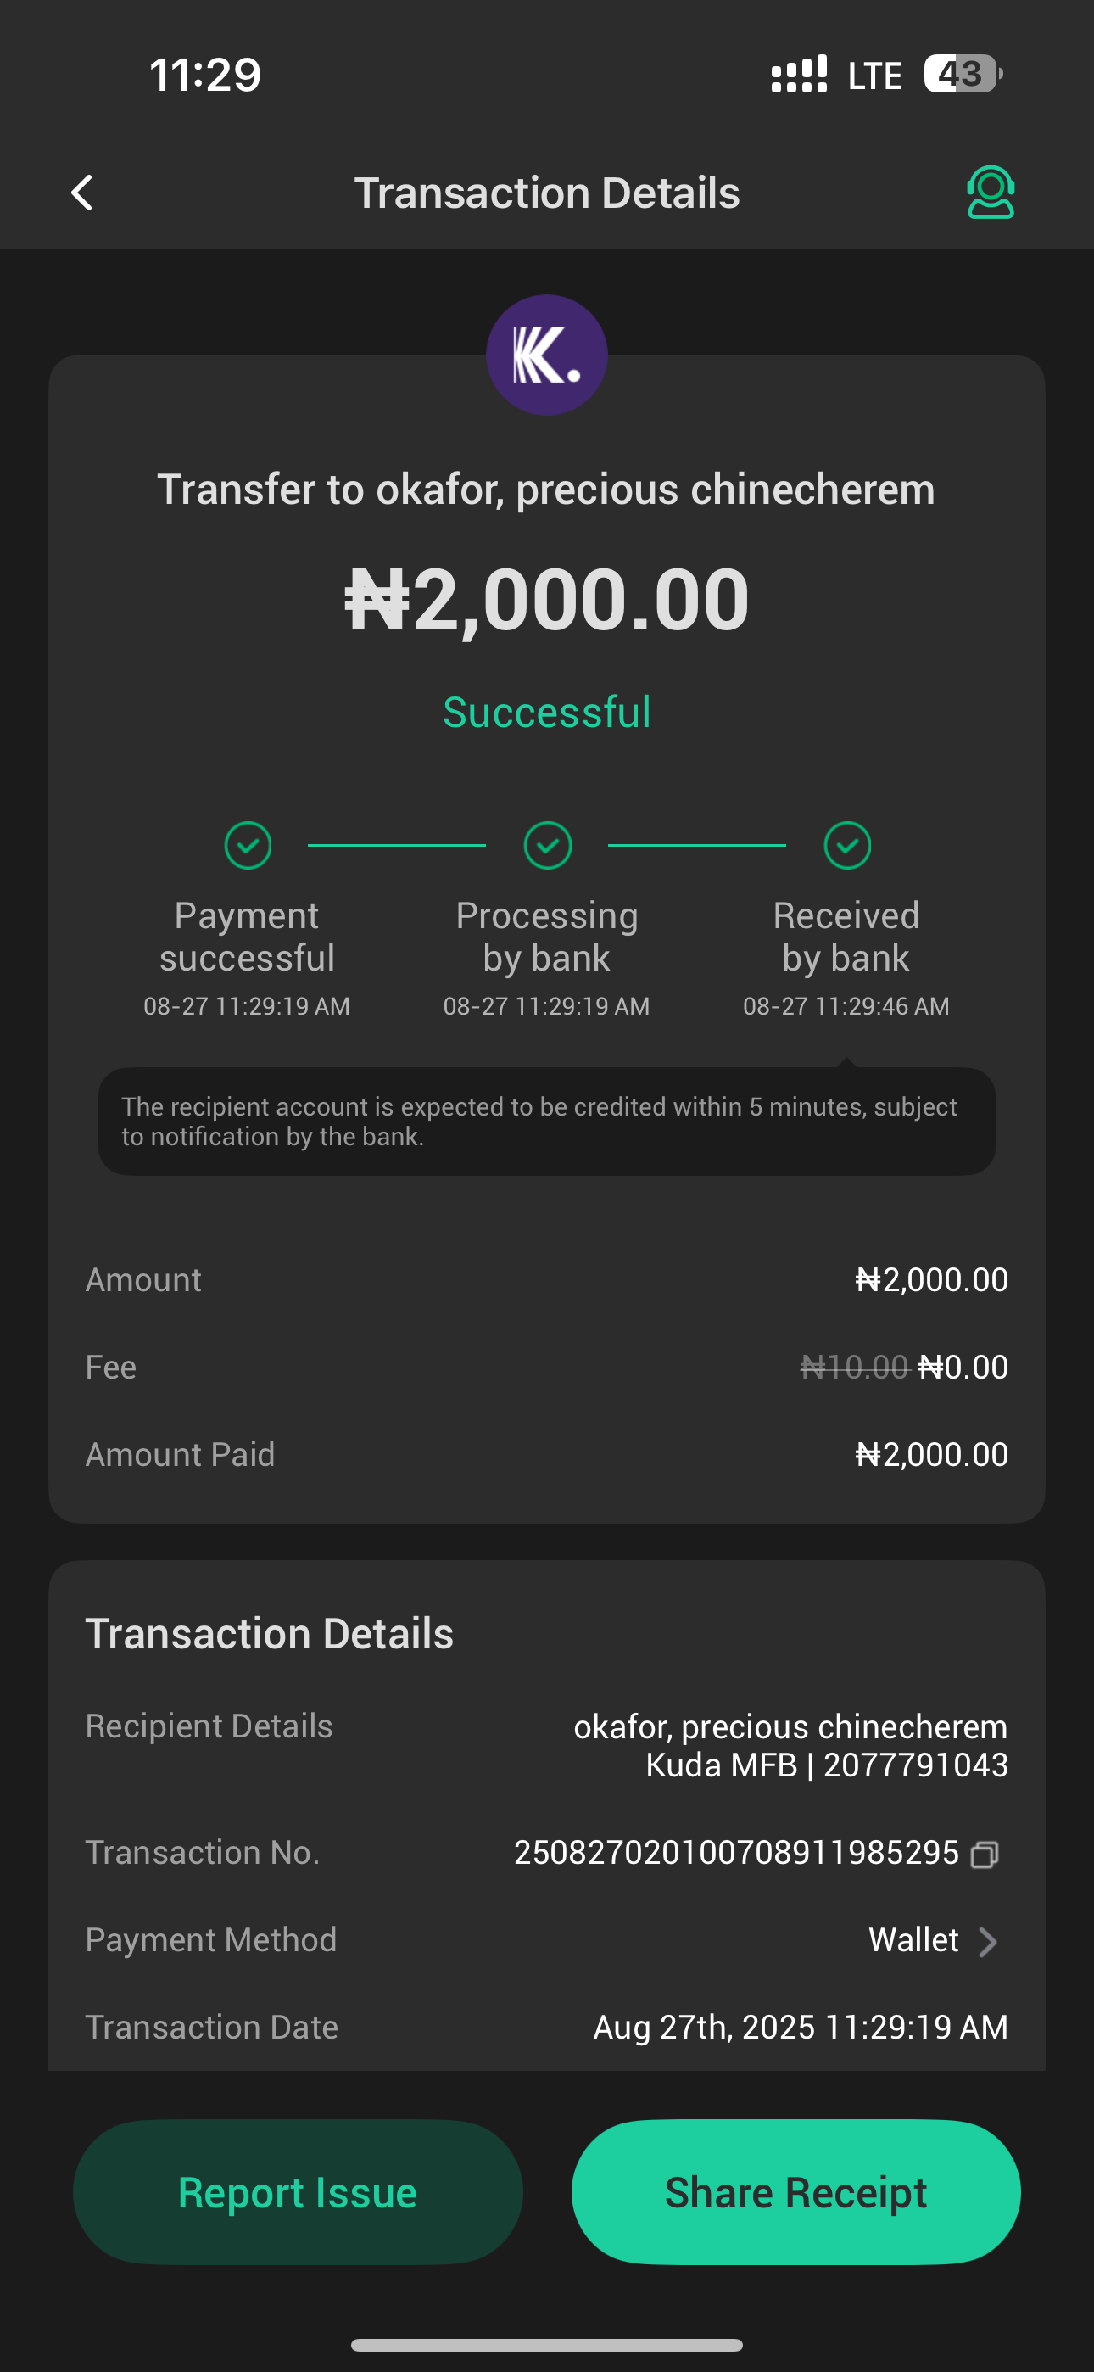This screenshot has height=2372, width=1094.
Task: Tap the battery indicator in status bar
Action: [963, 74]
